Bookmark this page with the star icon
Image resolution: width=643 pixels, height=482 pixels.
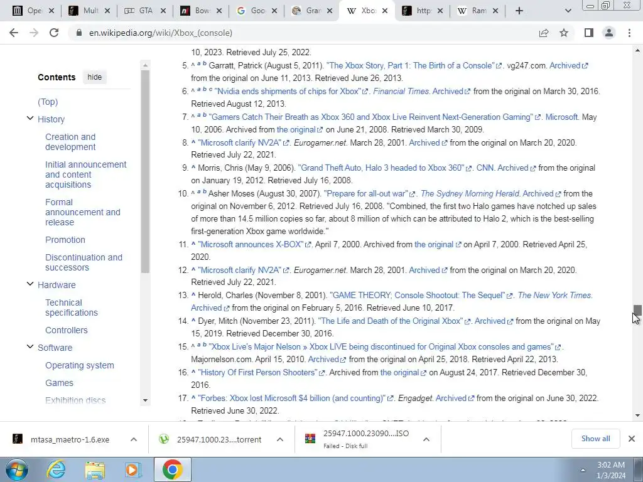point(564,33)
